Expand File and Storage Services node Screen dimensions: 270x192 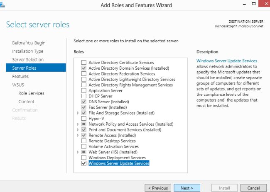[78, 113]
